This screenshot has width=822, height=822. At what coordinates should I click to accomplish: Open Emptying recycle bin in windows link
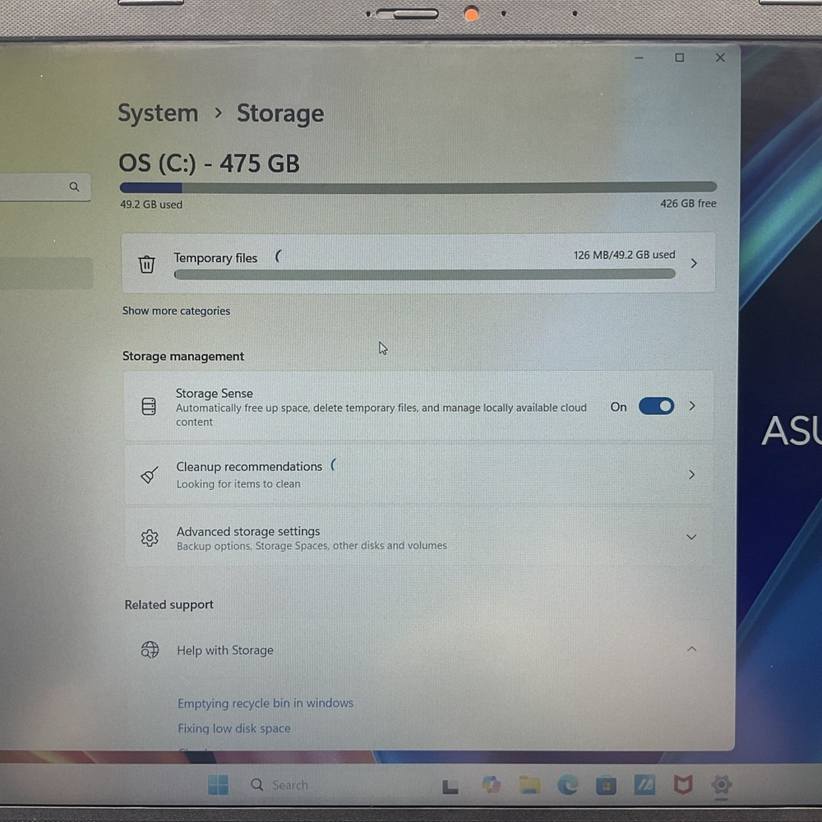click(x=266, y=704)
